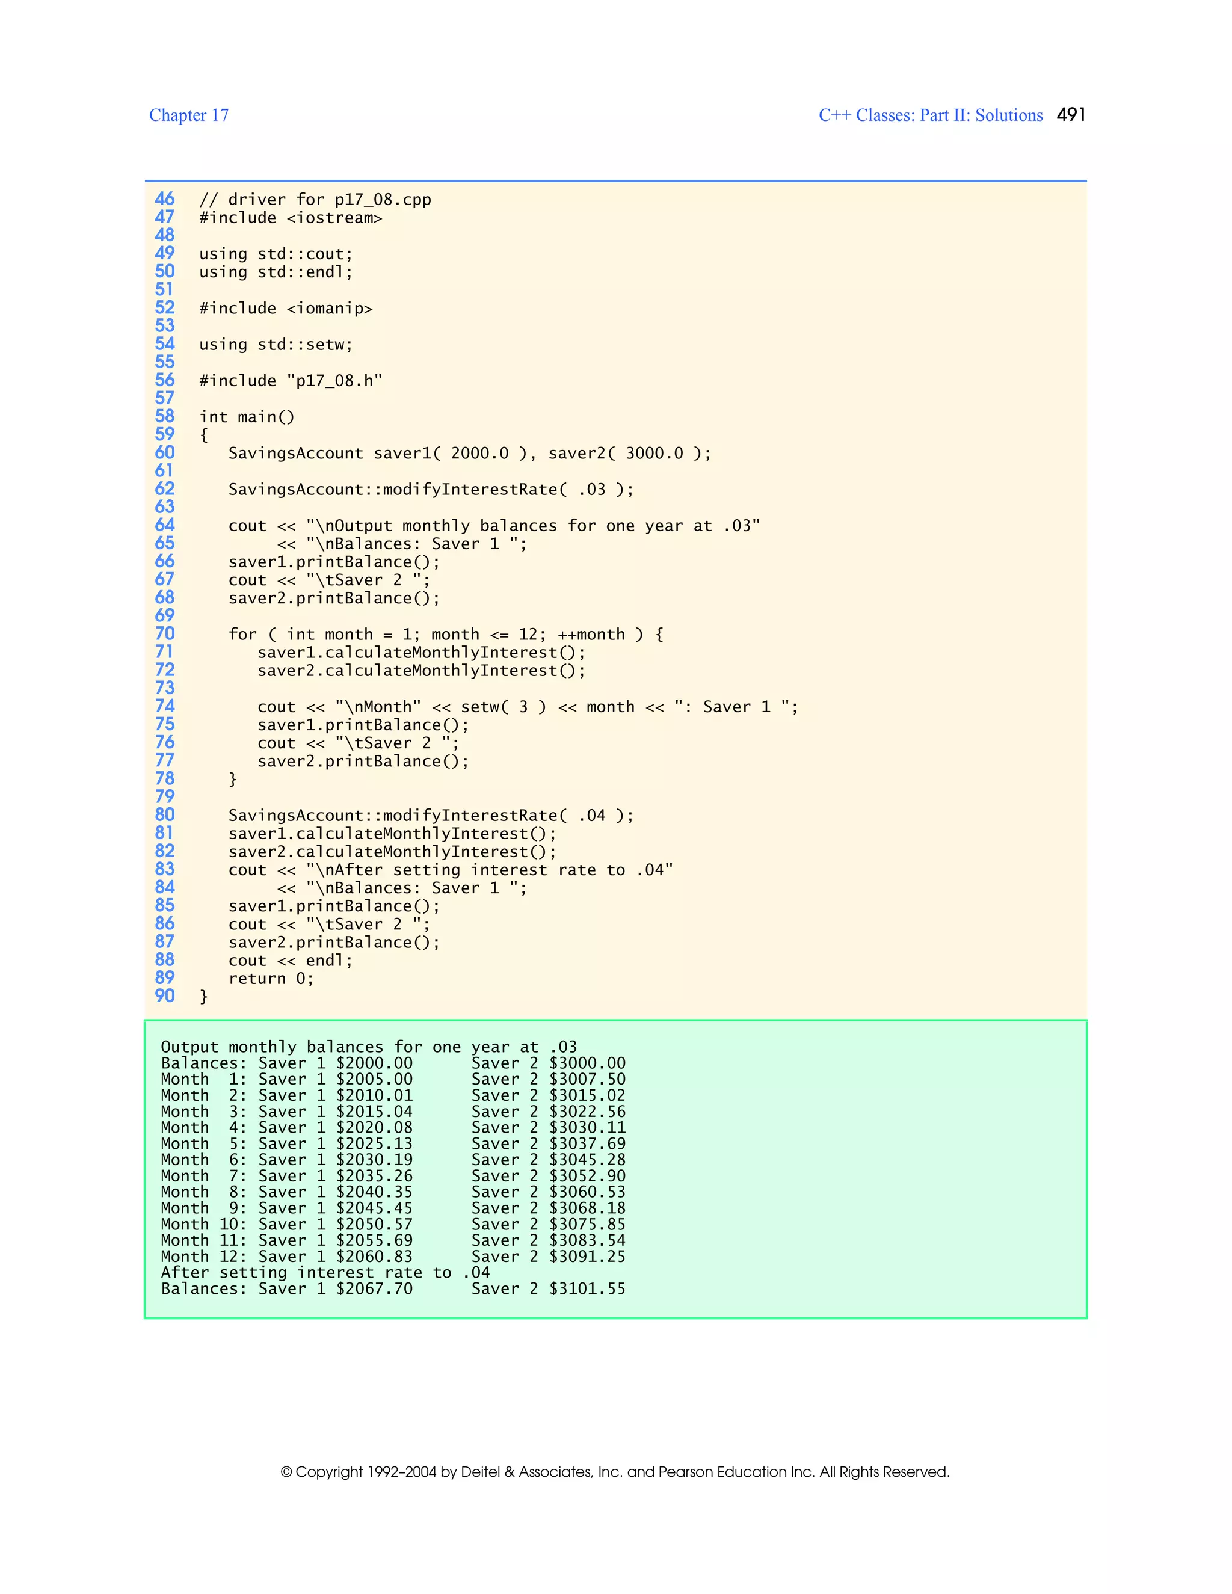Click 'int main()' line
The height and width of the screenshot is (1594, 1232).
[247, 417]
